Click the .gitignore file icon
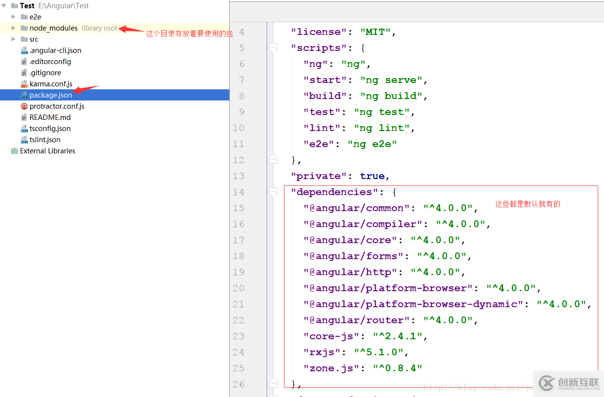This screenshot has width=604, height=397. [24, 73]
